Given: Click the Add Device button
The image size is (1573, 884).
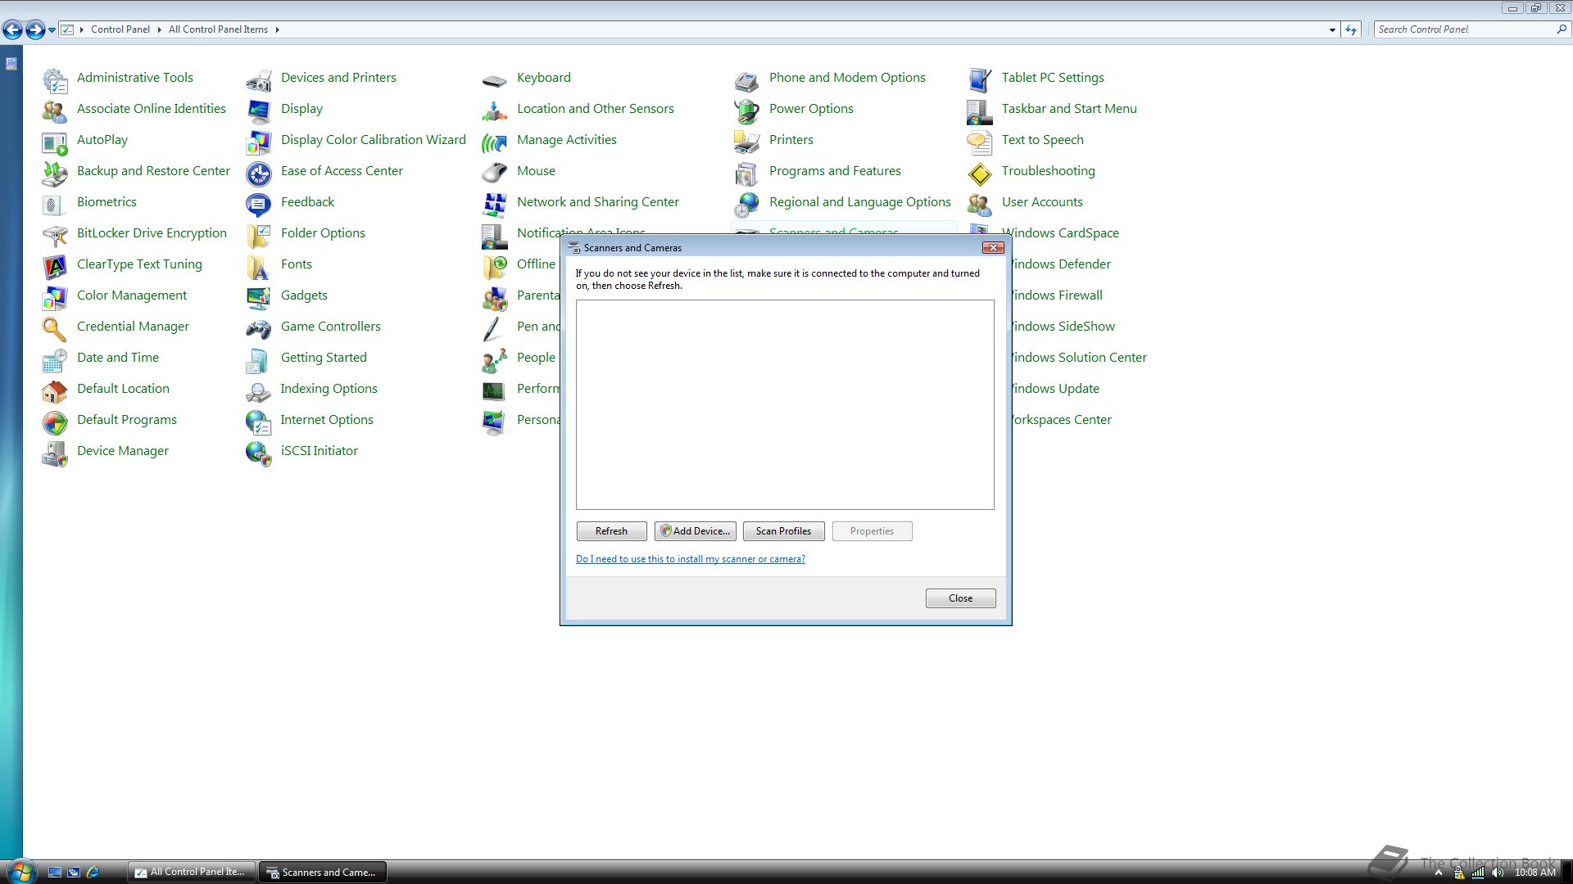Looking at the screenshot, I should [x=695, y=531].
